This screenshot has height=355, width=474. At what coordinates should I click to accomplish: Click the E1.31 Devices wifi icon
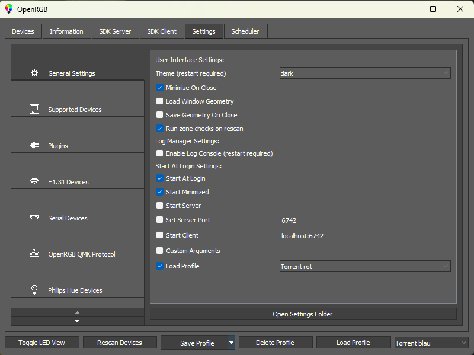pos(34,181)
